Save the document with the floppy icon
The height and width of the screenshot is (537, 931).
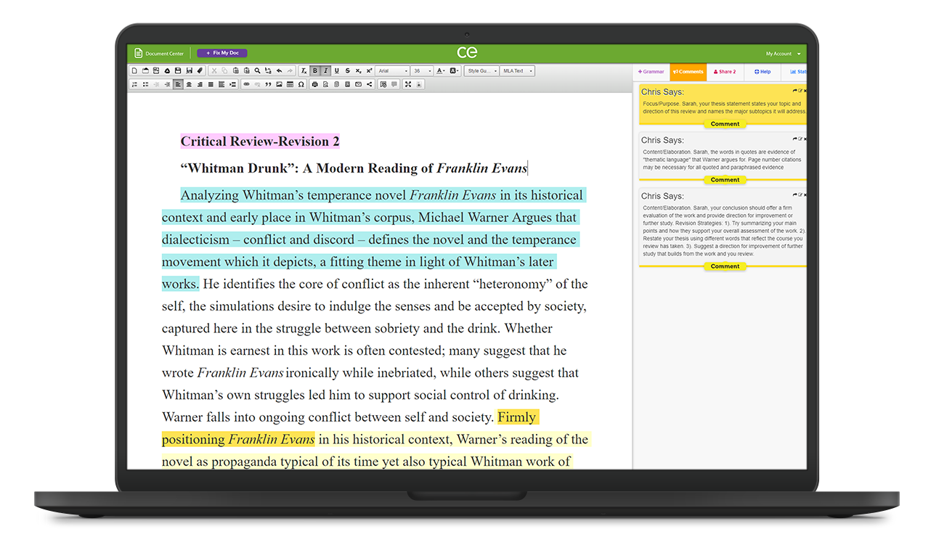[178, 71]
